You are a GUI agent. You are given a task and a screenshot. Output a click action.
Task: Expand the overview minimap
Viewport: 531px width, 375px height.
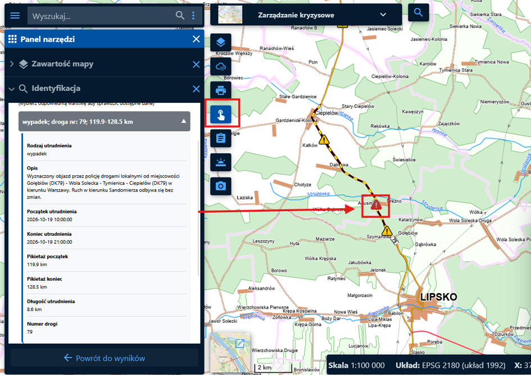point(240,343)
